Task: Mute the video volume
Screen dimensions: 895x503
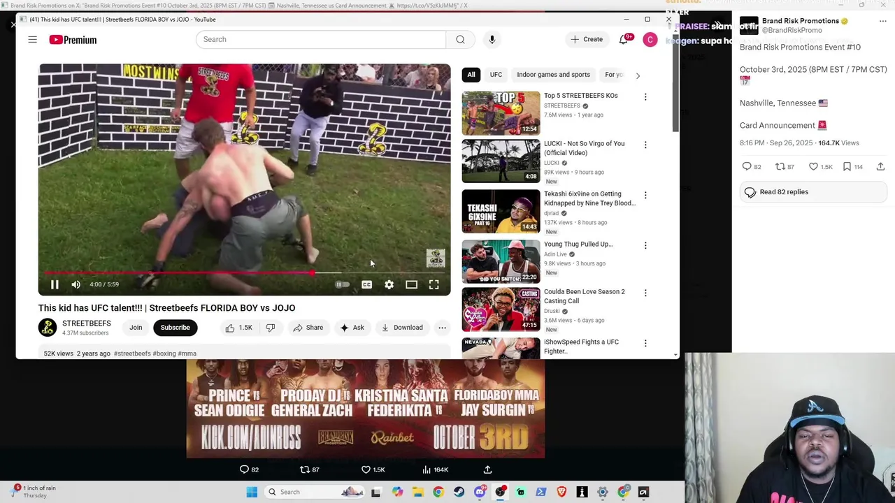Action: click(x=76, y=284)
